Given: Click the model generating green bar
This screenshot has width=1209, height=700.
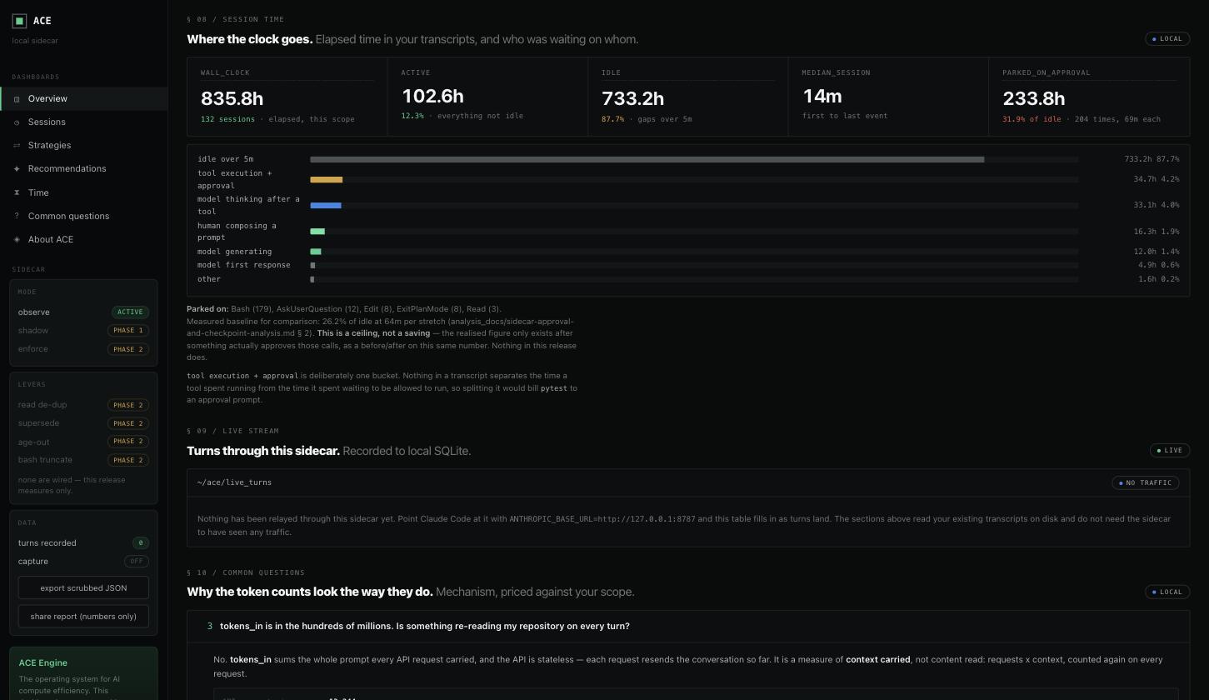Looking at the screenshot, I should [315, 252].
